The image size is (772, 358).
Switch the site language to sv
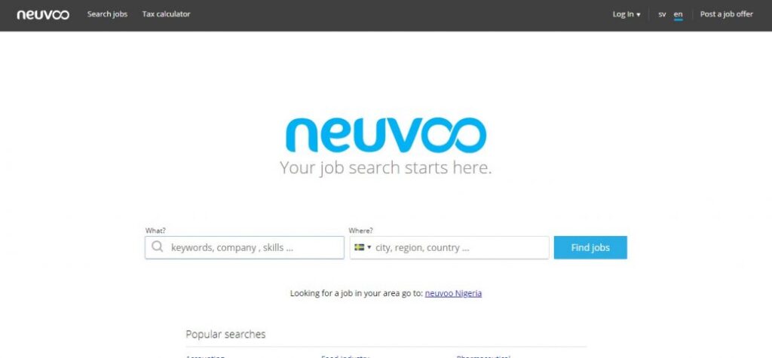tap(662, 14)
